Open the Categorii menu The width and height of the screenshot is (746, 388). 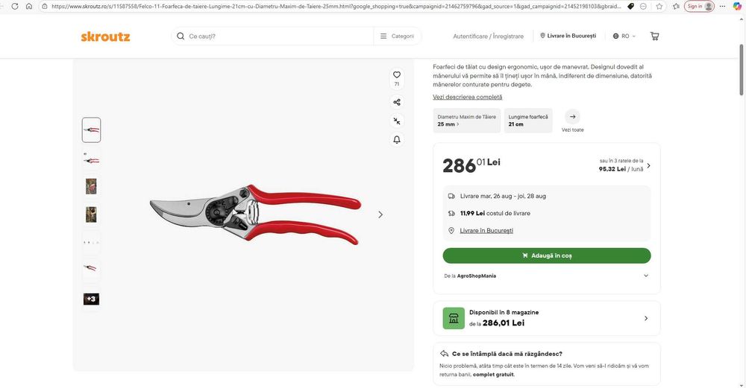(x=398, y=36)
